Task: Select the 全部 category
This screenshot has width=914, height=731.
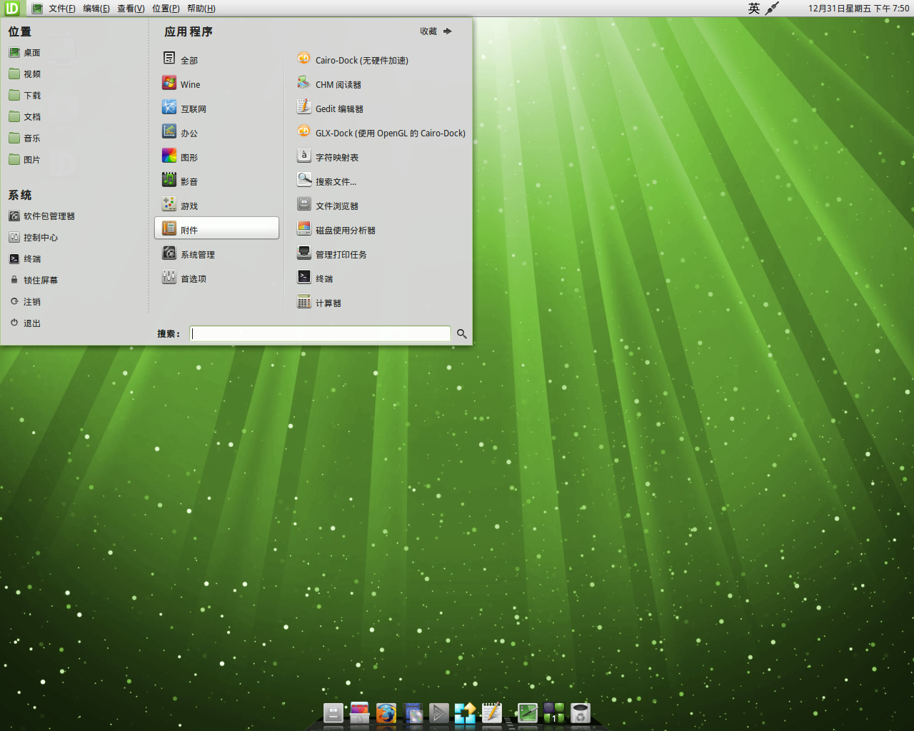Action: (216, 60)
